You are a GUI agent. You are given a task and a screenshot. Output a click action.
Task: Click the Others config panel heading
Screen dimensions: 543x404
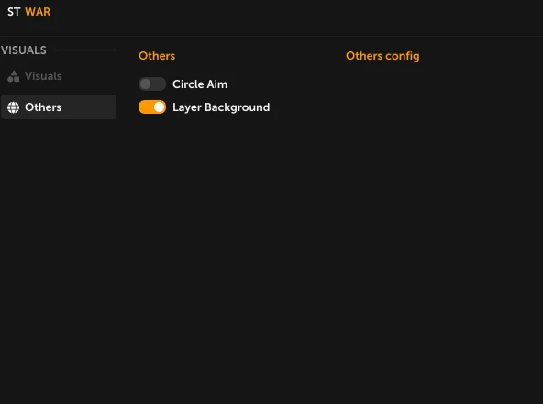[x=382, y=56]
